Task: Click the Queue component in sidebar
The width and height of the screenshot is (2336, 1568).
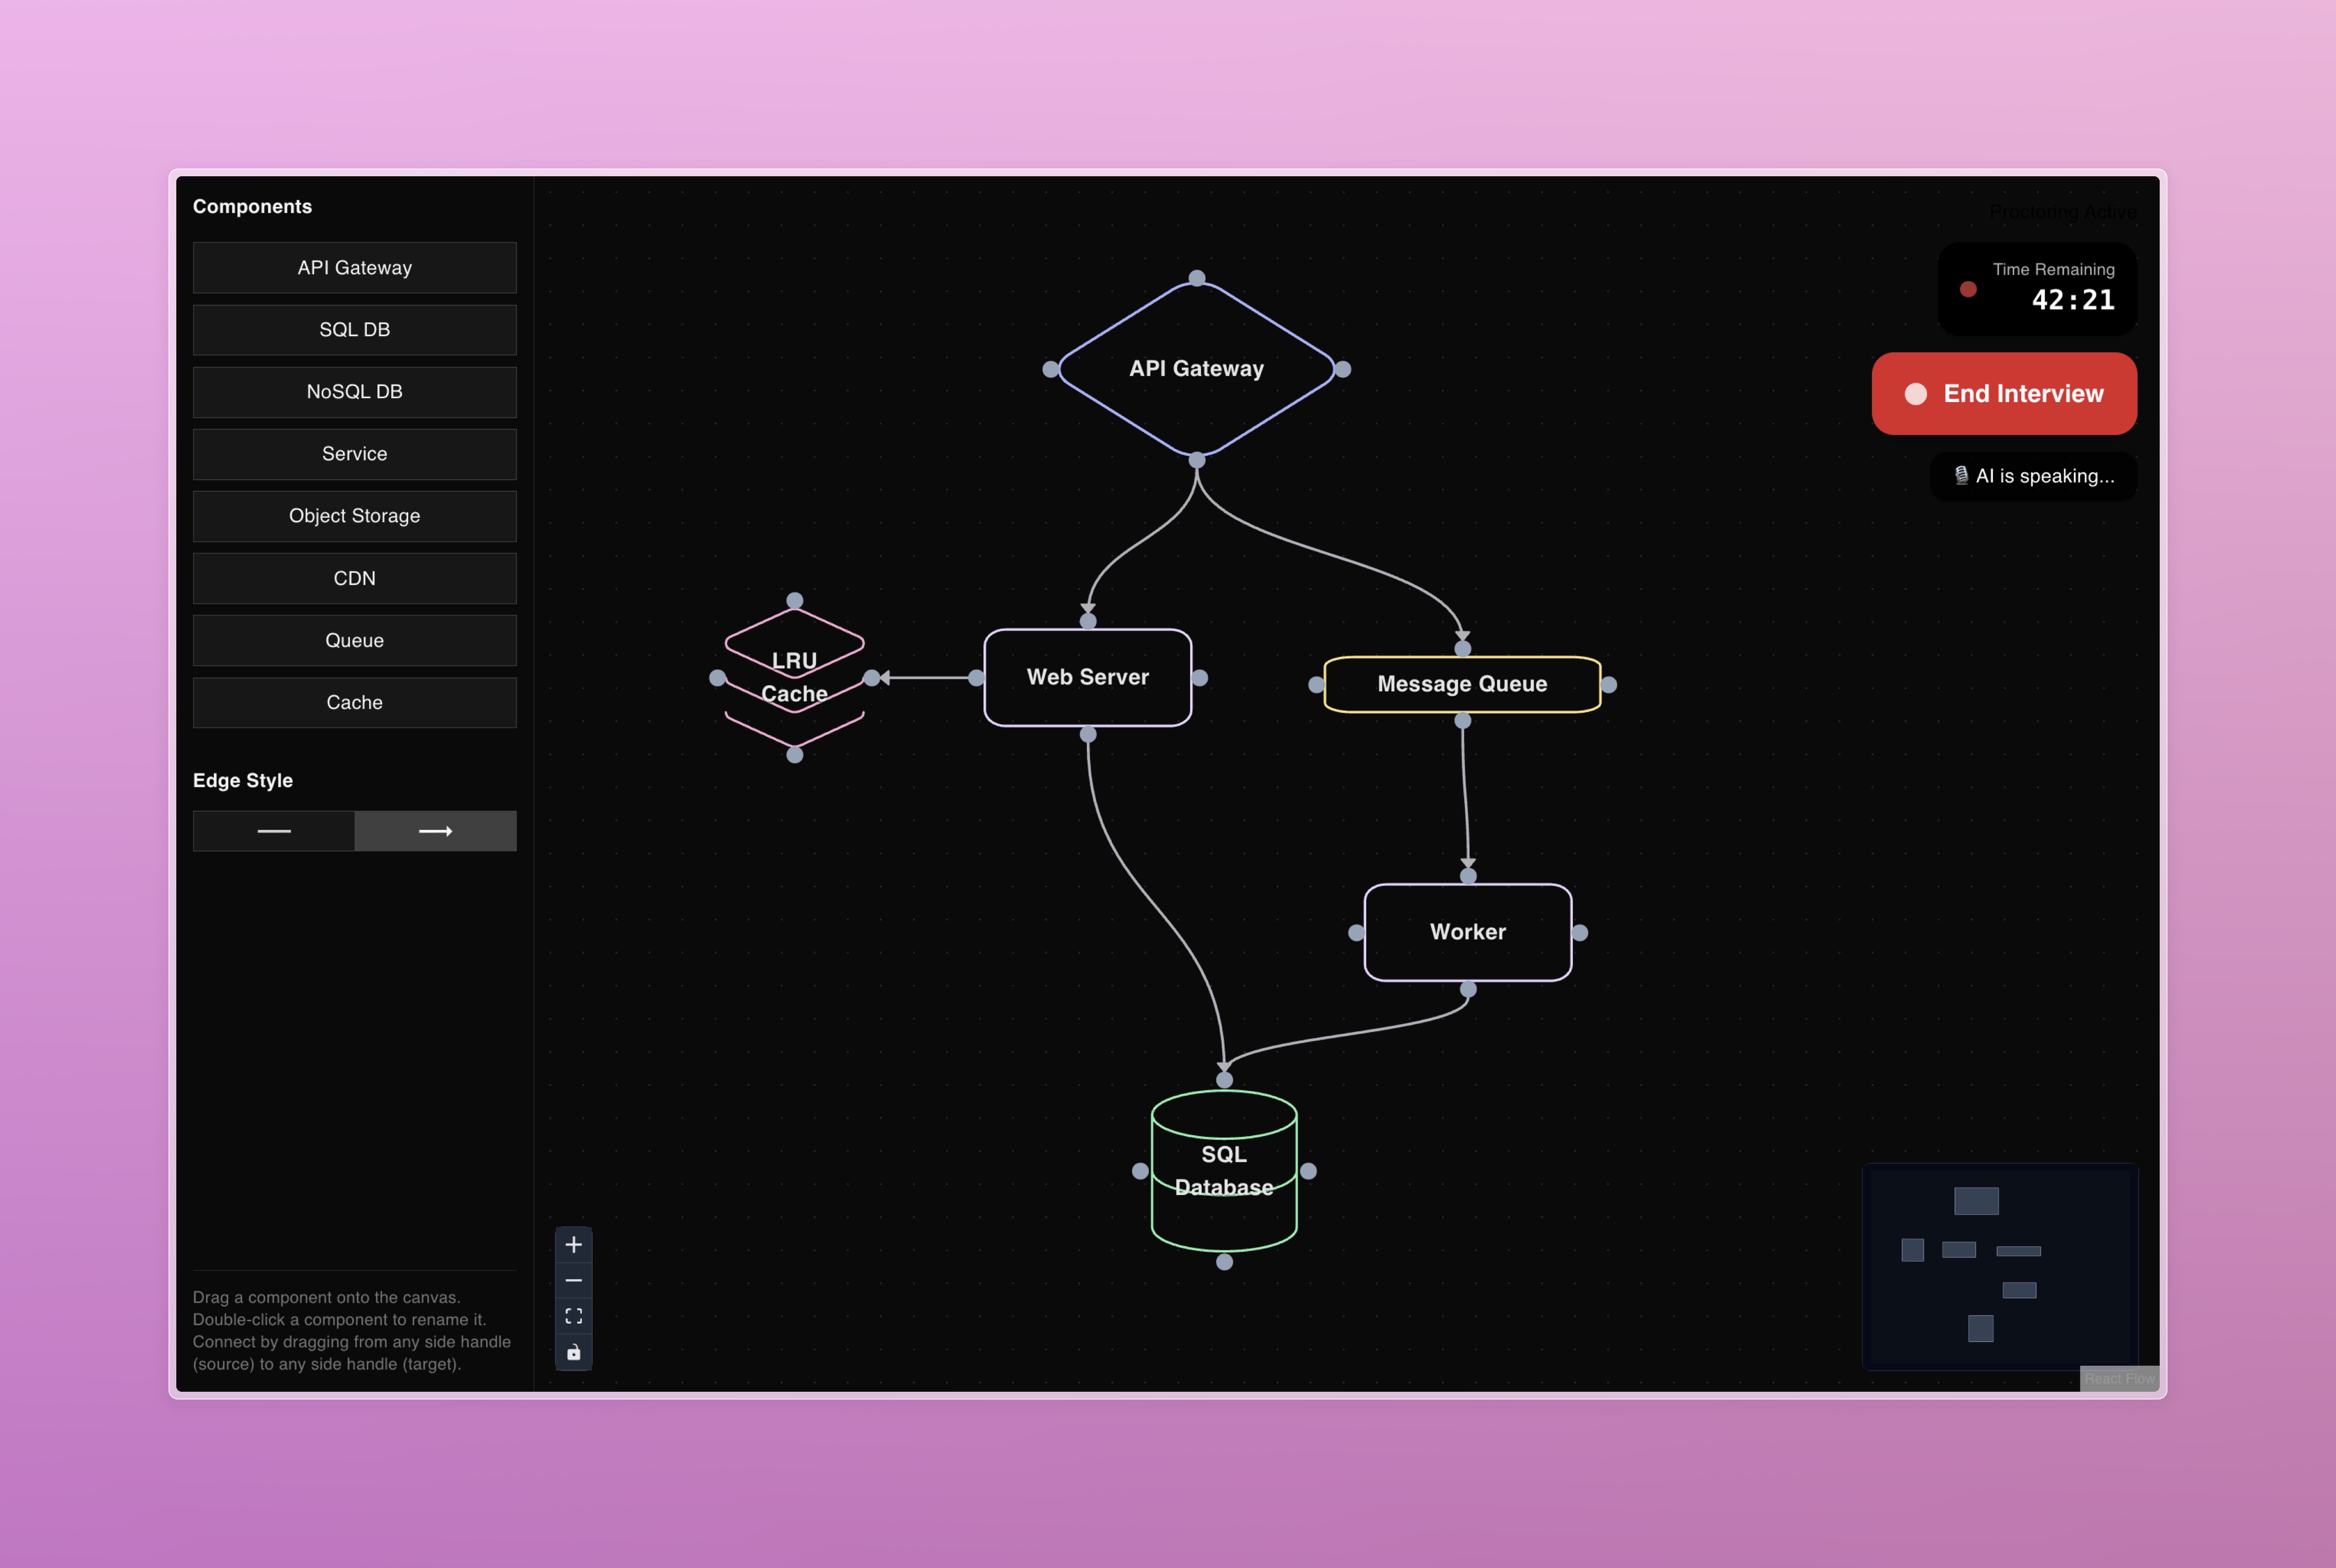Action: tap(354, 640)
